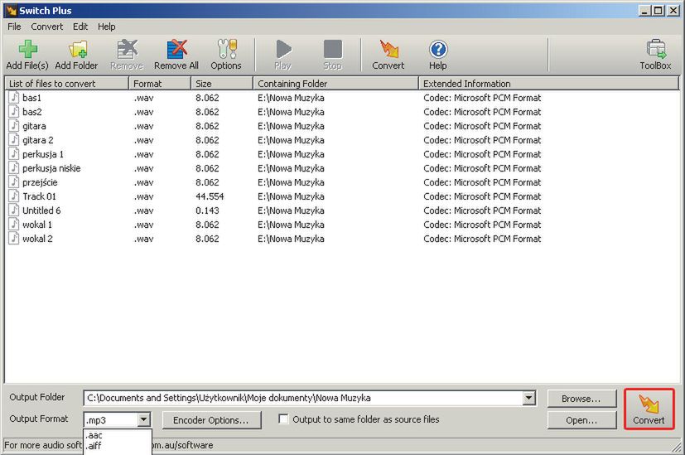Open Encoder Options...
The width and height of the screenshot is (685, 455).
[x=211, y=420]
